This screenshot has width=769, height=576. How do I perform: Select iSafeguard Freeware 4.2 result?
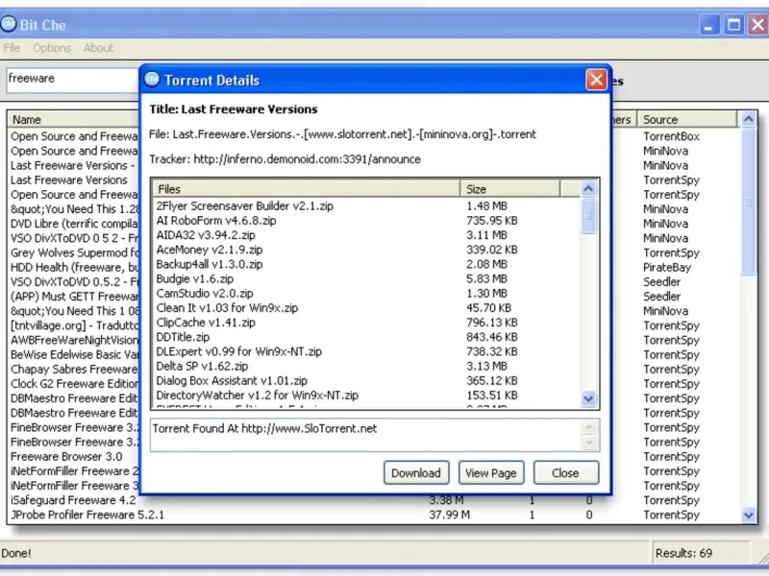click(x=73, y=500)
